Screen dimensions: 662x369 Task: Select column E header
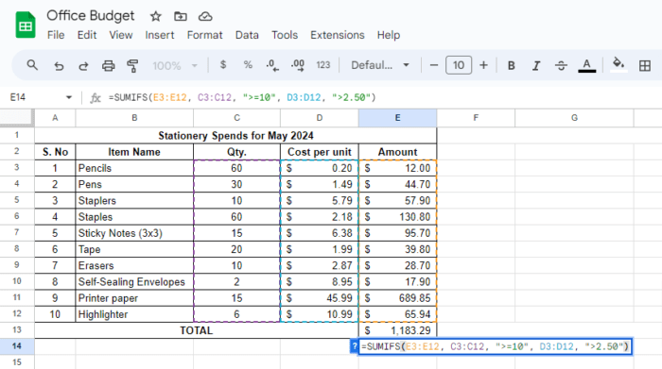click(398, 118)
